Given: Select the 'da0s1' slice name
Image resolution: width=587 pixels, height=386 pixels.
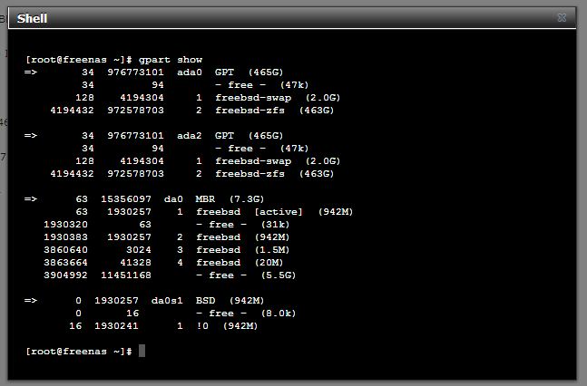Looking at the screenshot, I should (167, 300).
